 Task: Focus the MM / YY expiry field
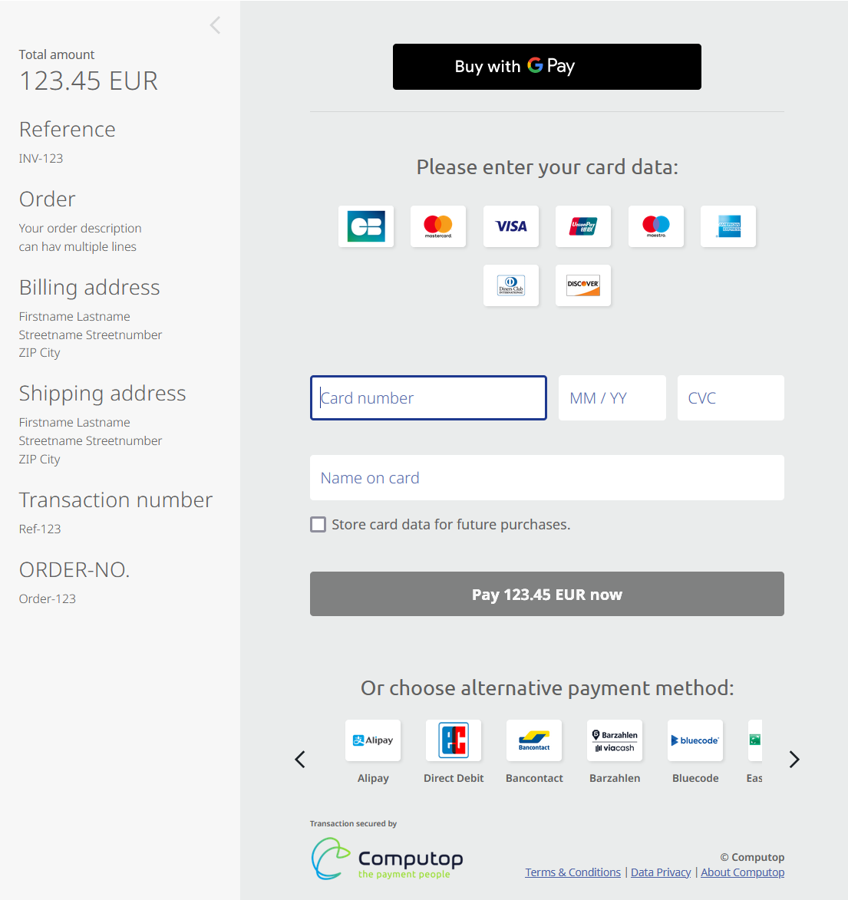[x=612, y=397]
